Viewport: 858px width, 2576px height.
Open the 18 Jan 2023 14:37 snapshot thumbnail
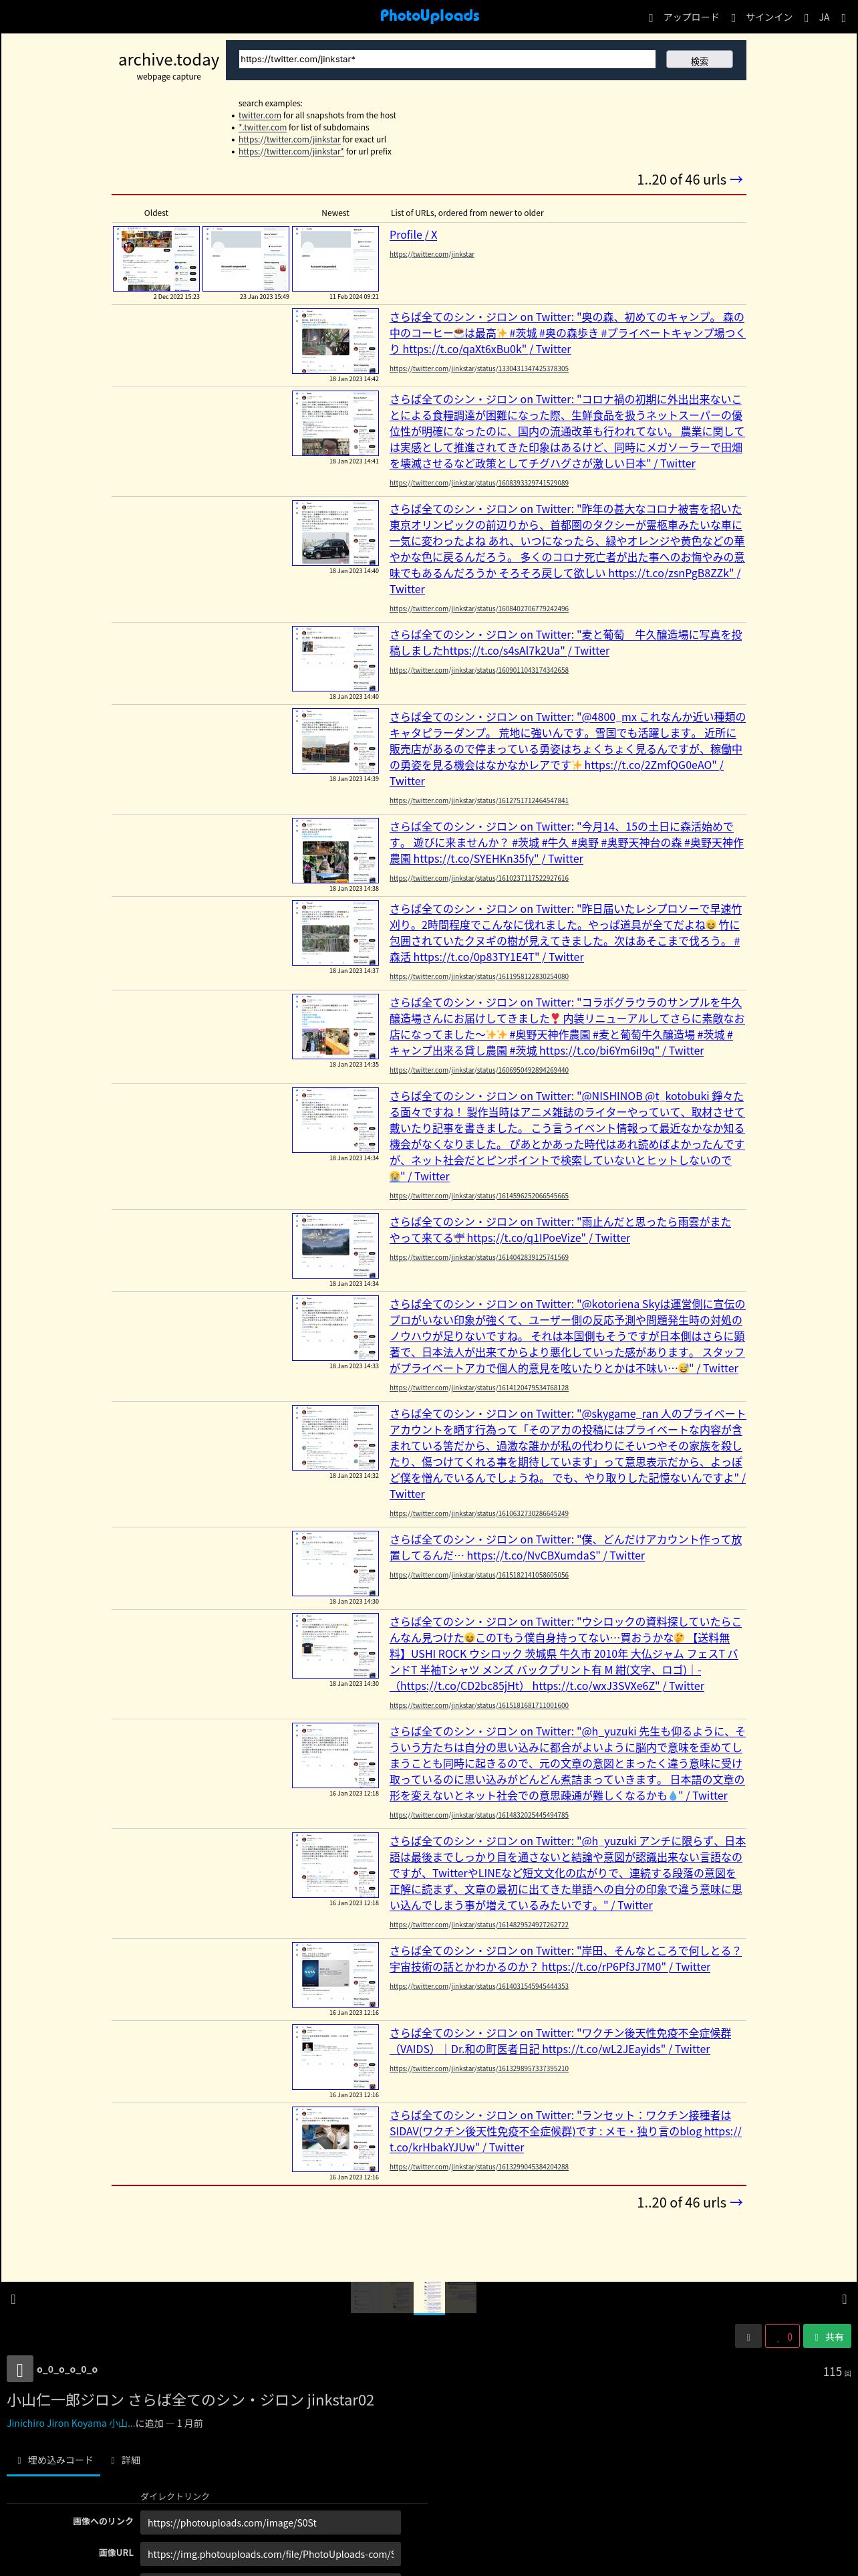pyautogui.click(x=335, y=933)
